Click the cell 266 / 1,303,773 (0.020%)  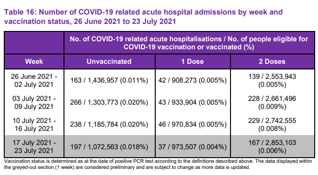pyautogui.click(x=109, y=102)
